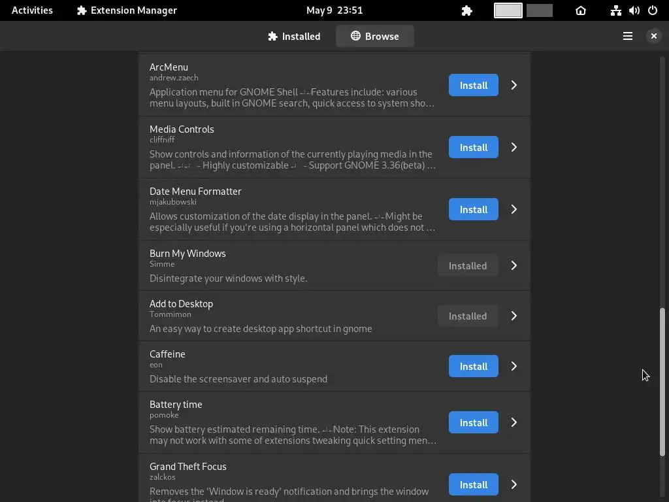This screenshot has height=502, width=669.
Task: Install the Date Menu Formatter extension
Action: (x=473, y=209)
